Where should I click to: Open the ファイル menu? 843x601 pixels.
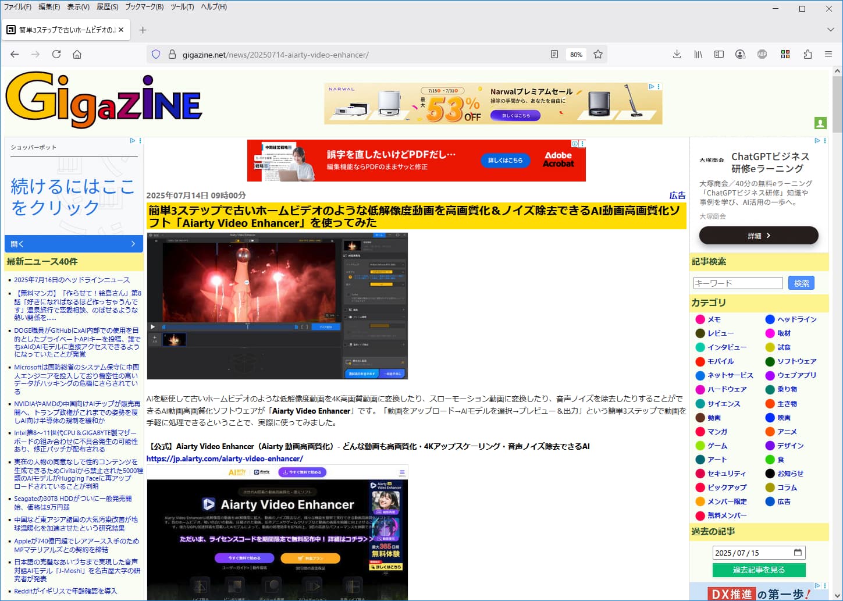17,7
